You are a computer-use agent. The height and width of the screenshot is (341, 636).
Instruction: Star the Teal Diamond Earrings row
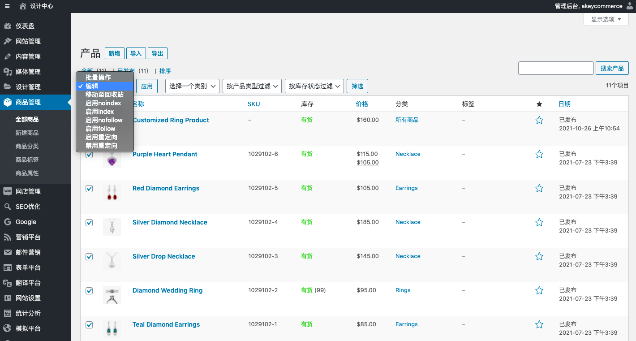click(x=539, y=324)
